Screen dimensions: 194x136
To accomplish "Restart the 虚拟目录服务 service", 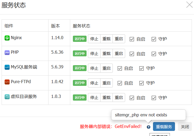I will tap(119, 98).
